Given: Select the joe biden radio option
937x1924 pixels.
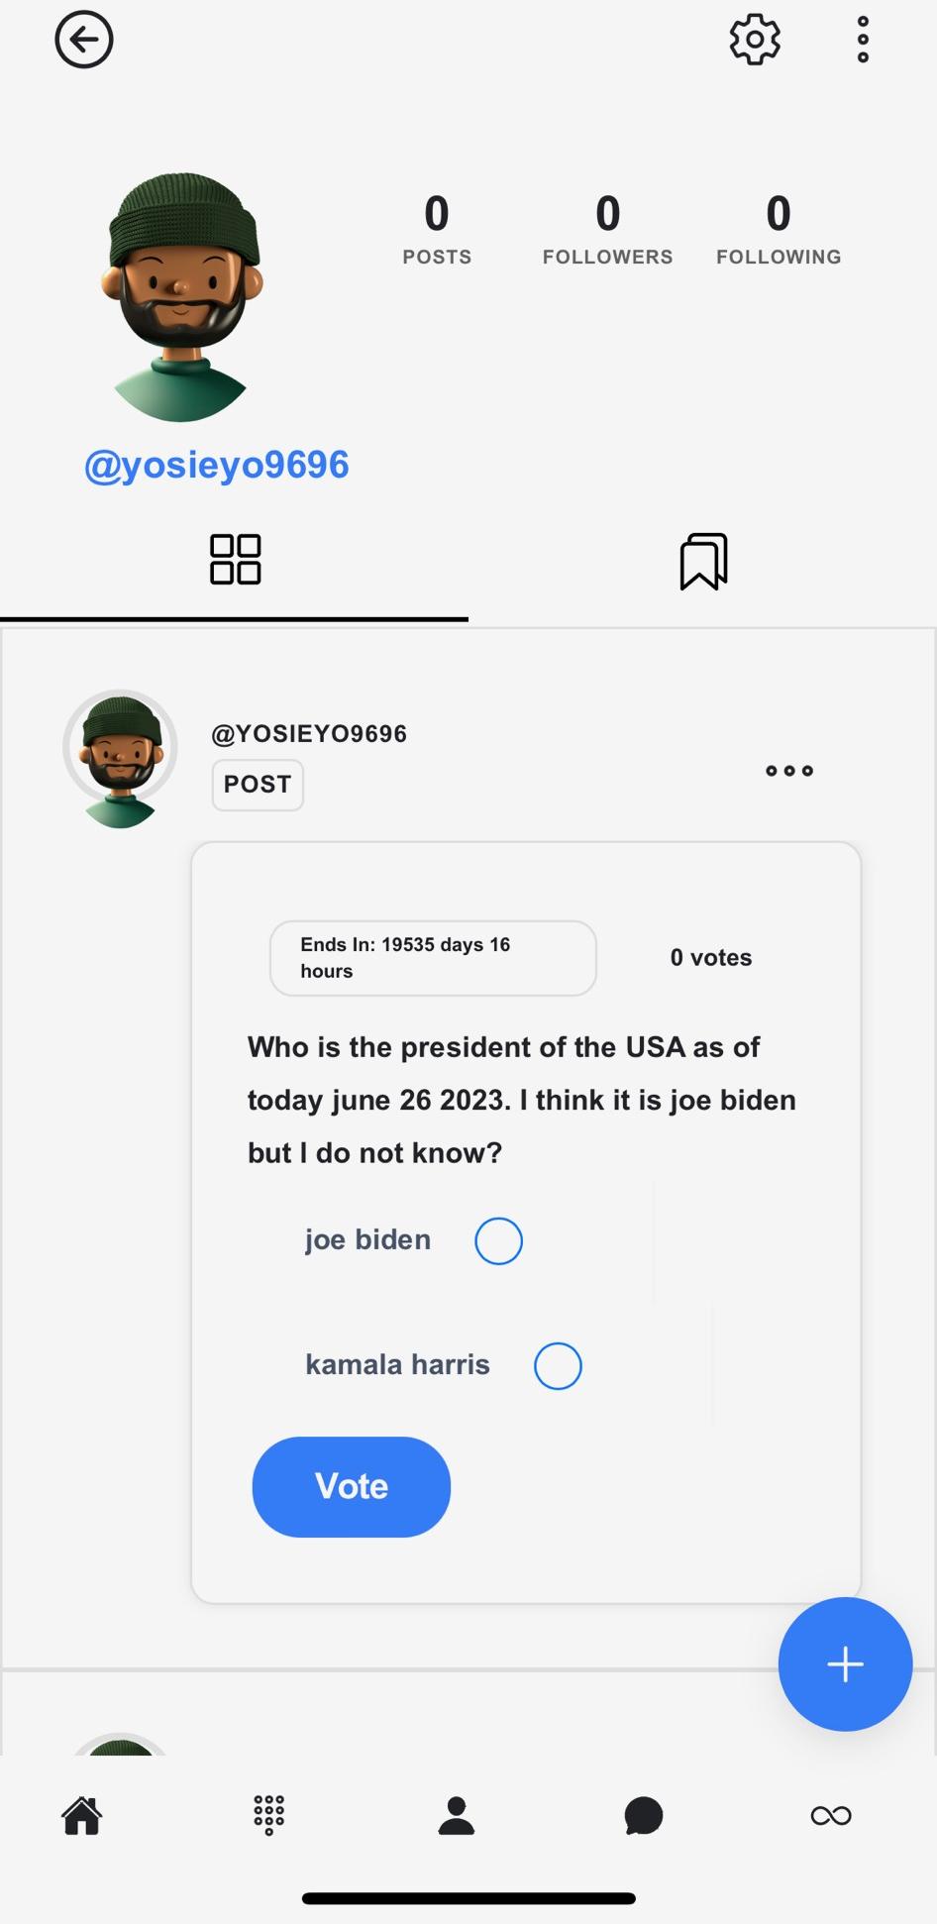Looking at the screenshot, I should [x=498, y=1240].
